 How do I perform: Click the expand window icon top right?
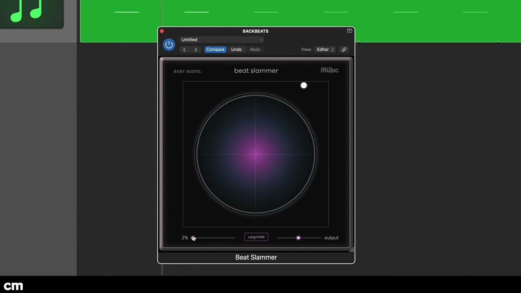[350, 31]
